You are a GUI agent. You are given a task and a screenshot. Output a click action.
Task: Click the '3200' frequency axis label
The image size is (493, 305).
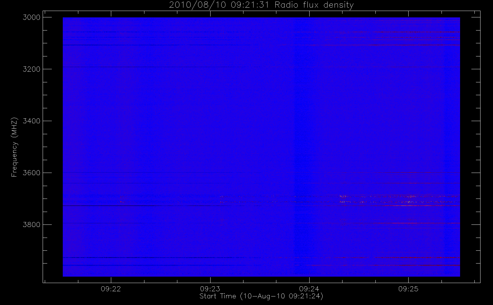click(32, 69)
